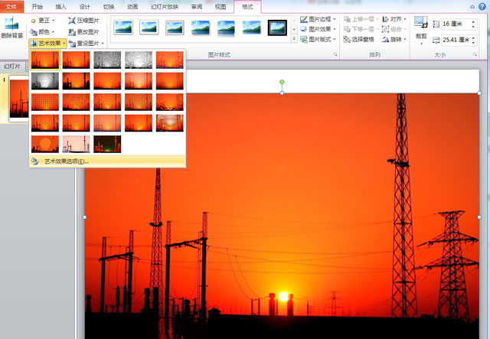Open the Corrections (更正) dropdown

point(43,21)
